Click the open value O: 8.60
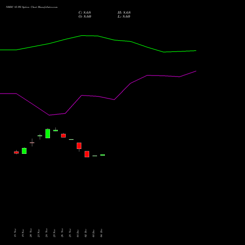Image resolution: width=245 pixels, height=245 pixels. [x=85, y=17]
